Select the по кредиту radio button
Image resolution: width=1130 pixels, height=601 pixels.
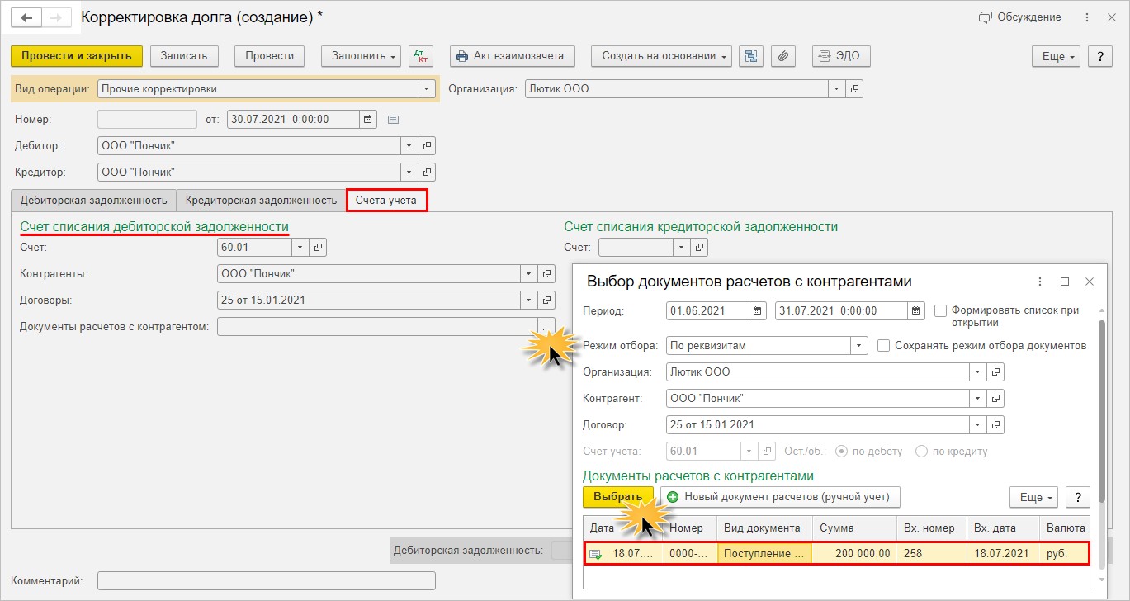[922, 452]
